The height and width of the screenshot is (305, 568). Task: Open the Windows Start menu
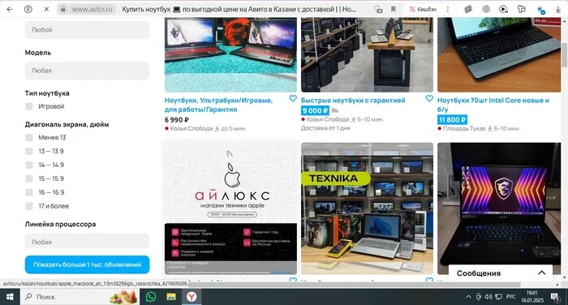10,297
